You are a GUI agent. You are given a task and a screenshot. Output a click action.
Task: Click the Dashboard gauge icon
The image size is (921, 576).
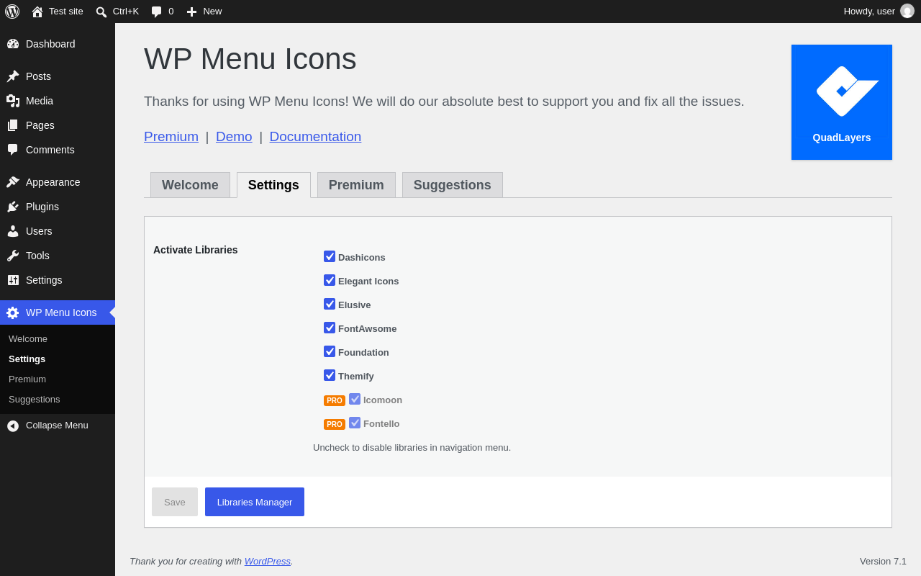point(13,44)
